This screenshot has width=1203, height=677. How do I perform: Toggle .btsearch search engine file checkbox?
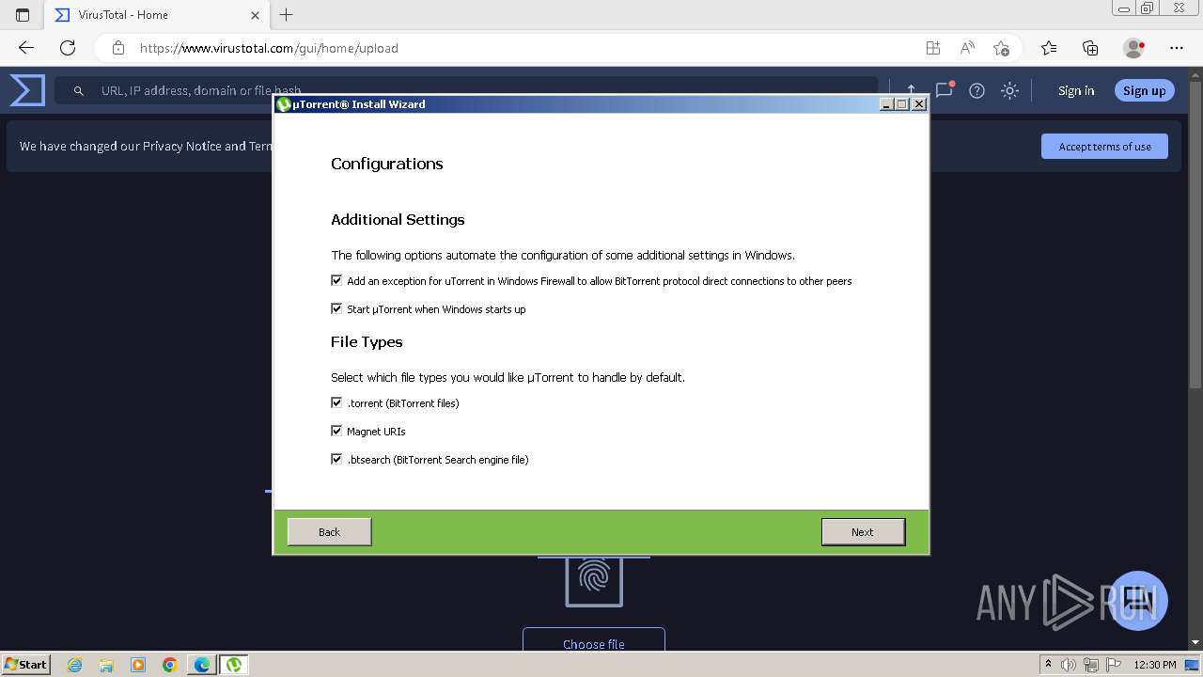point(336,459)
